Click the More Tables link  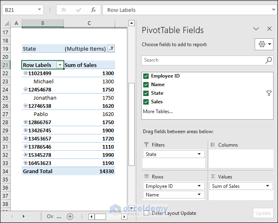[158, 111]
